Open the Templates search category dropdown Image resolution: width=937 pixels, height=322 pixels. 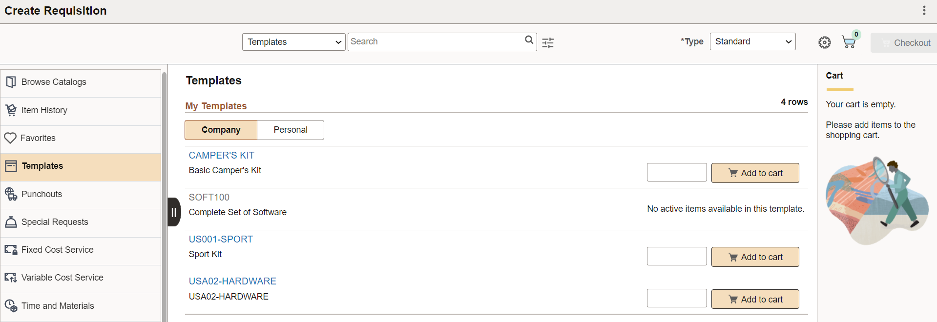(x=293, y=42)
